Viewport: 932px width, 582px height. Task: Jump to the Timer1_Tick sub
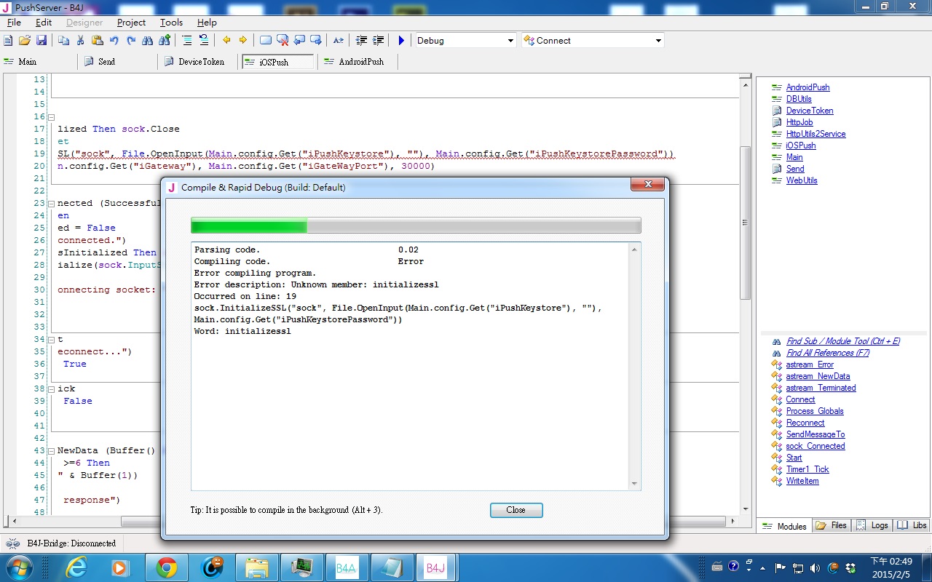(x=807, y=469)
